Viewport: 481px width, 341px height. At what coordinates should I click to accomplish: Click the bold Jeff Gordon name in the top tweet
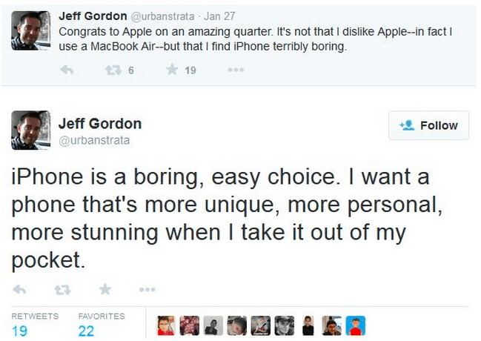91,16
